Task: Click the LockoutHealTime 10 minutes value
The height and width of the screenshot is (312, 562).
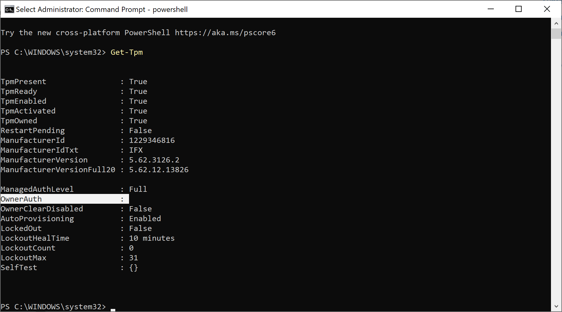Action: 152,238
